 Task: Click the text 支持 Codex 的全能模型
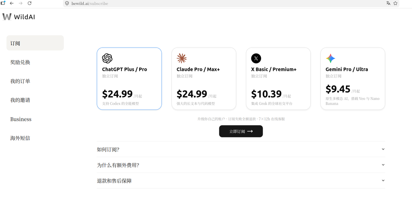click(120, 104)
